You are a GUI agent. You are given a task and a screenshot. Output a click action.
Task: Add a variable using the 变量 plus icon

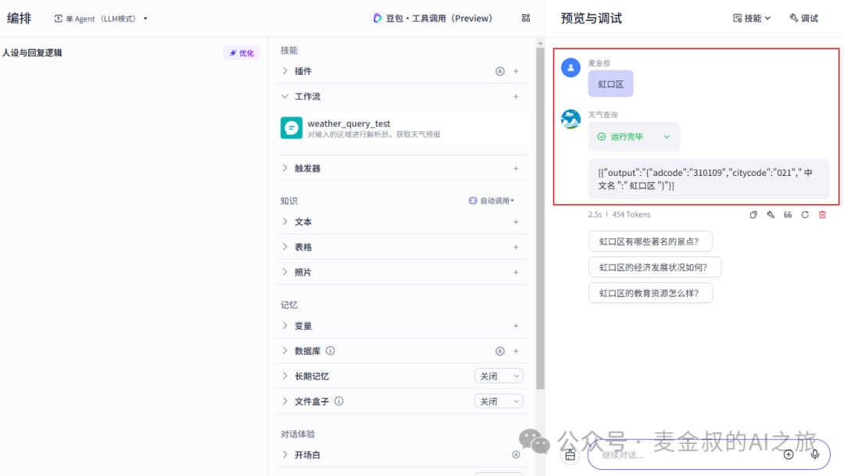click(x=516, y=326)
